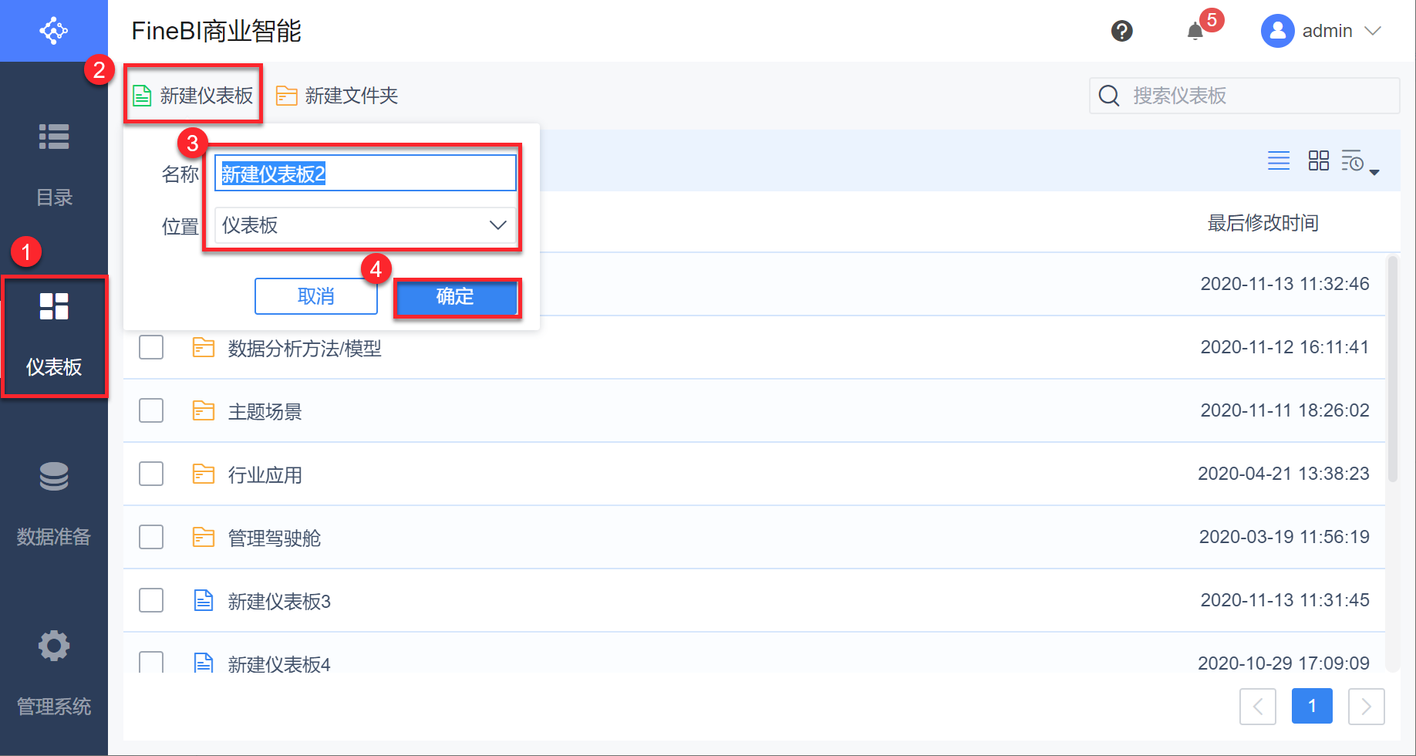Open the sort order dropdown
This screenshot has height=756, width=1416.
[x=1360, y=162]
